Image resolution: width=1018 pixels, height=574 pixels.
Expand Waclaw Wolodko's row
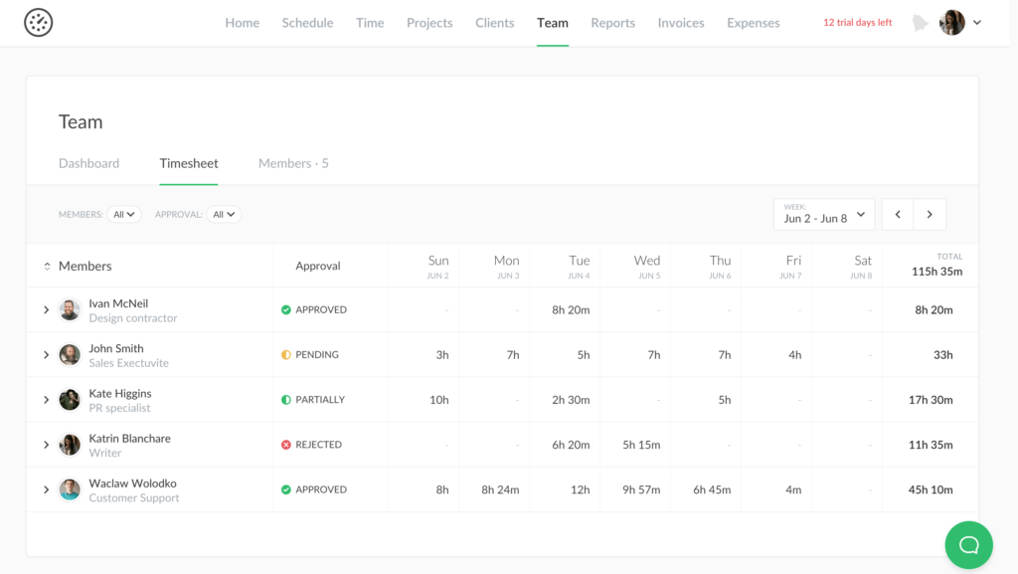tap(46, 489)
